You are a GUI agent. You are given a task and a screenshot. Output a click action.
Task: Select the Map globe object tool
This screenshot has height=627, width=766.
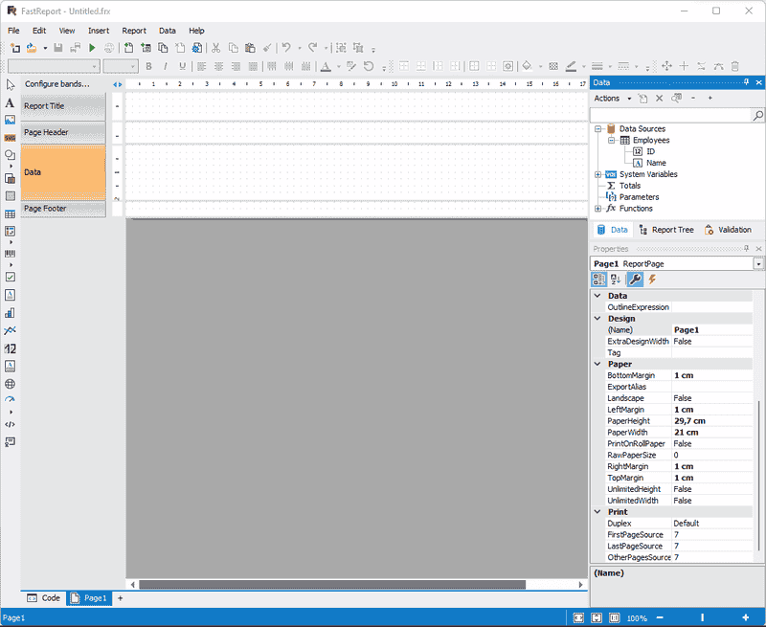(10, 384)
